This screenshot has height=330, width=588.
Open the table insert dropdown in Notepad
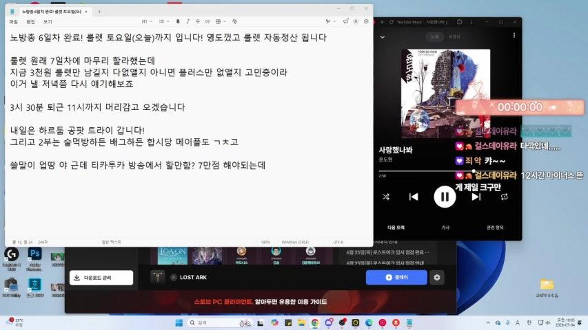tap(220, 22)
